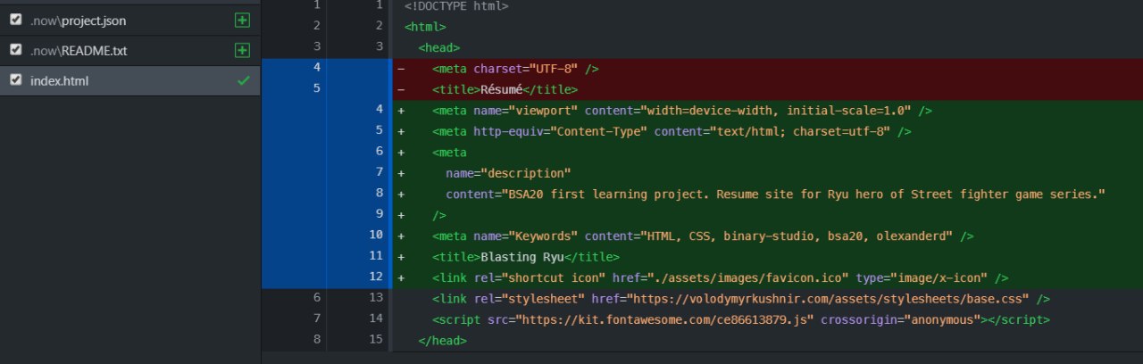Image resolution: width=1143 pixels, height=364 pixels.
Task: Click the added shortcut icon favicon link line
Action: coord(768,277)
